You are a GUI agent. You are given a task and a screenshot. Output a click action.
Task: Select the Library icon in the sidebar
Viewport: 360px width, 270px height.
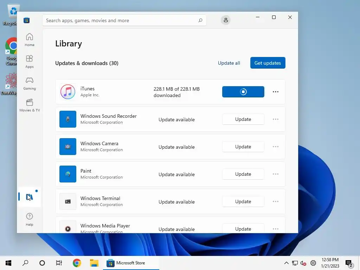30,197
